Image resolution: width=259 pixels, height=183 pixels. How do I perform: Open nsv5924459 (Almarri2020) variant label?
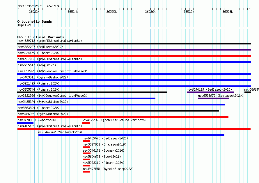(x=38, y=53)
